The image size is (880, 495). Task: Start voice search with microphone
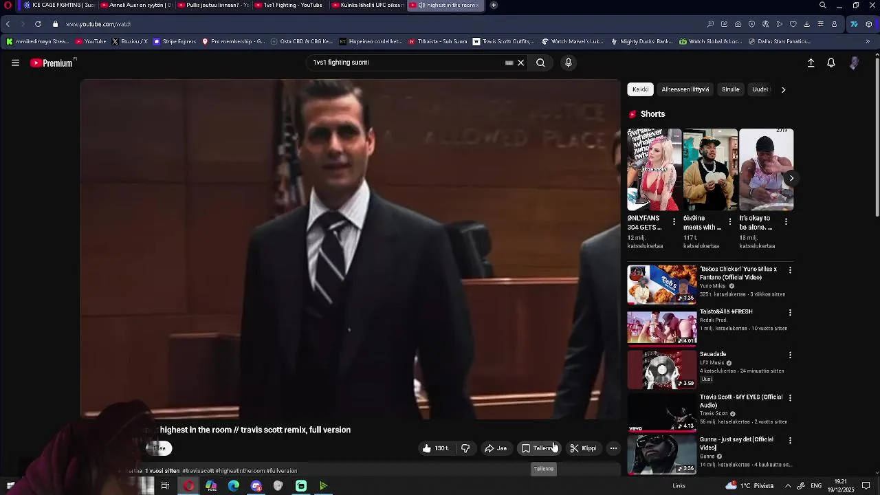pos(568,63)
